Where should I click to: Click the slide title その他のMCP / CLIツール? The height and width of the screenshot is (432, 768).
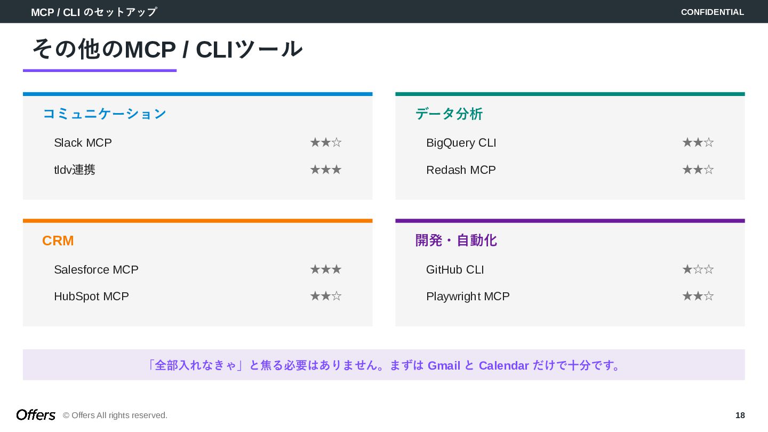point(167,49)
